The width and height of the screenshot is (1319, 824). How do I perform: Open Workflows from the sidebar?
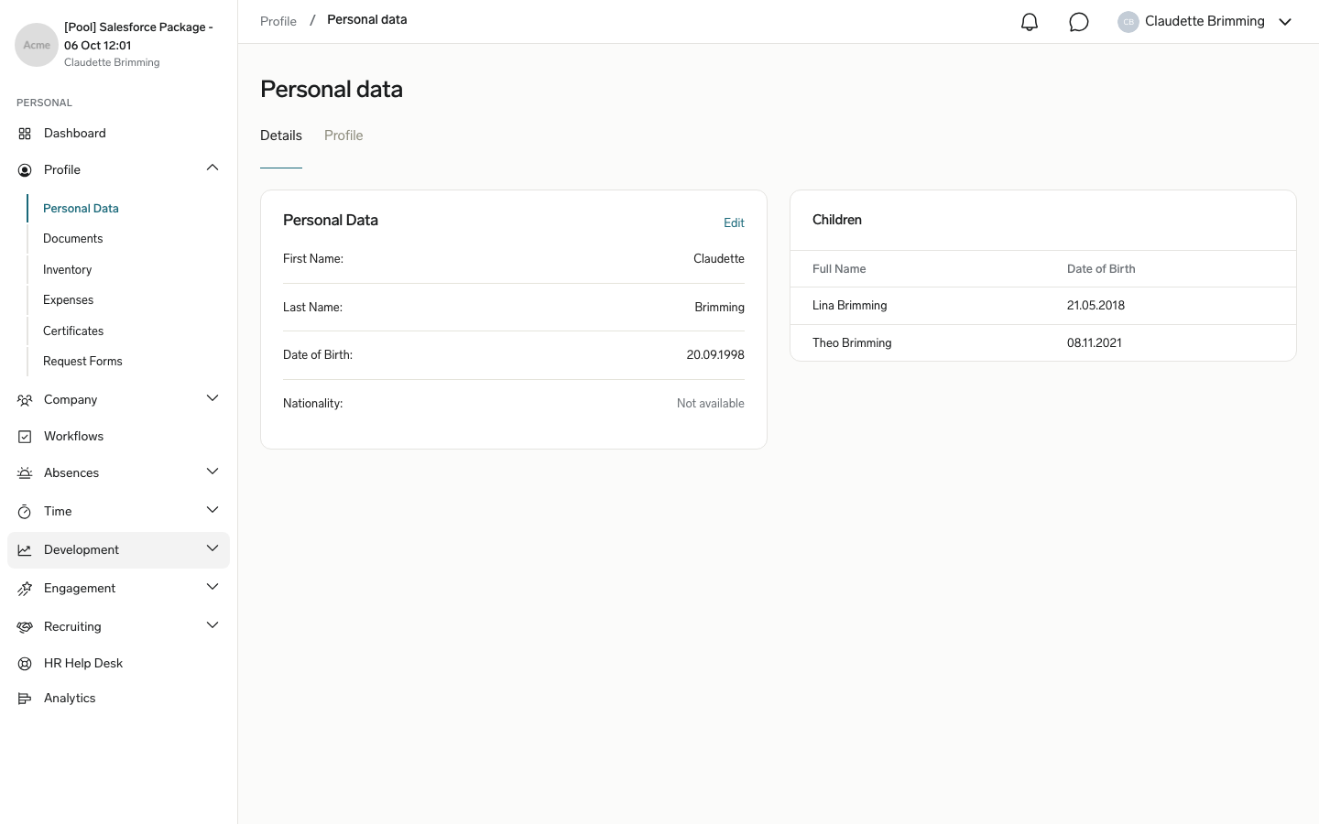(x=74, y=437)
